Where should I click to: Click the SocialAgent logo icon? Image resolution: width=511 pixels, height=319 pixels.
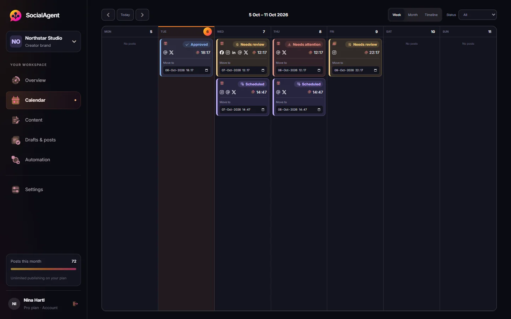click(x=16, y=15)
